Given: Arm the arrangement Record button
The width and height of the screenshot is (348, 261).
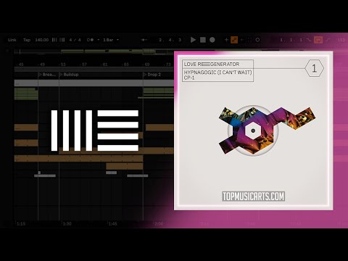Looking at the screenshot, I should 212,40.
